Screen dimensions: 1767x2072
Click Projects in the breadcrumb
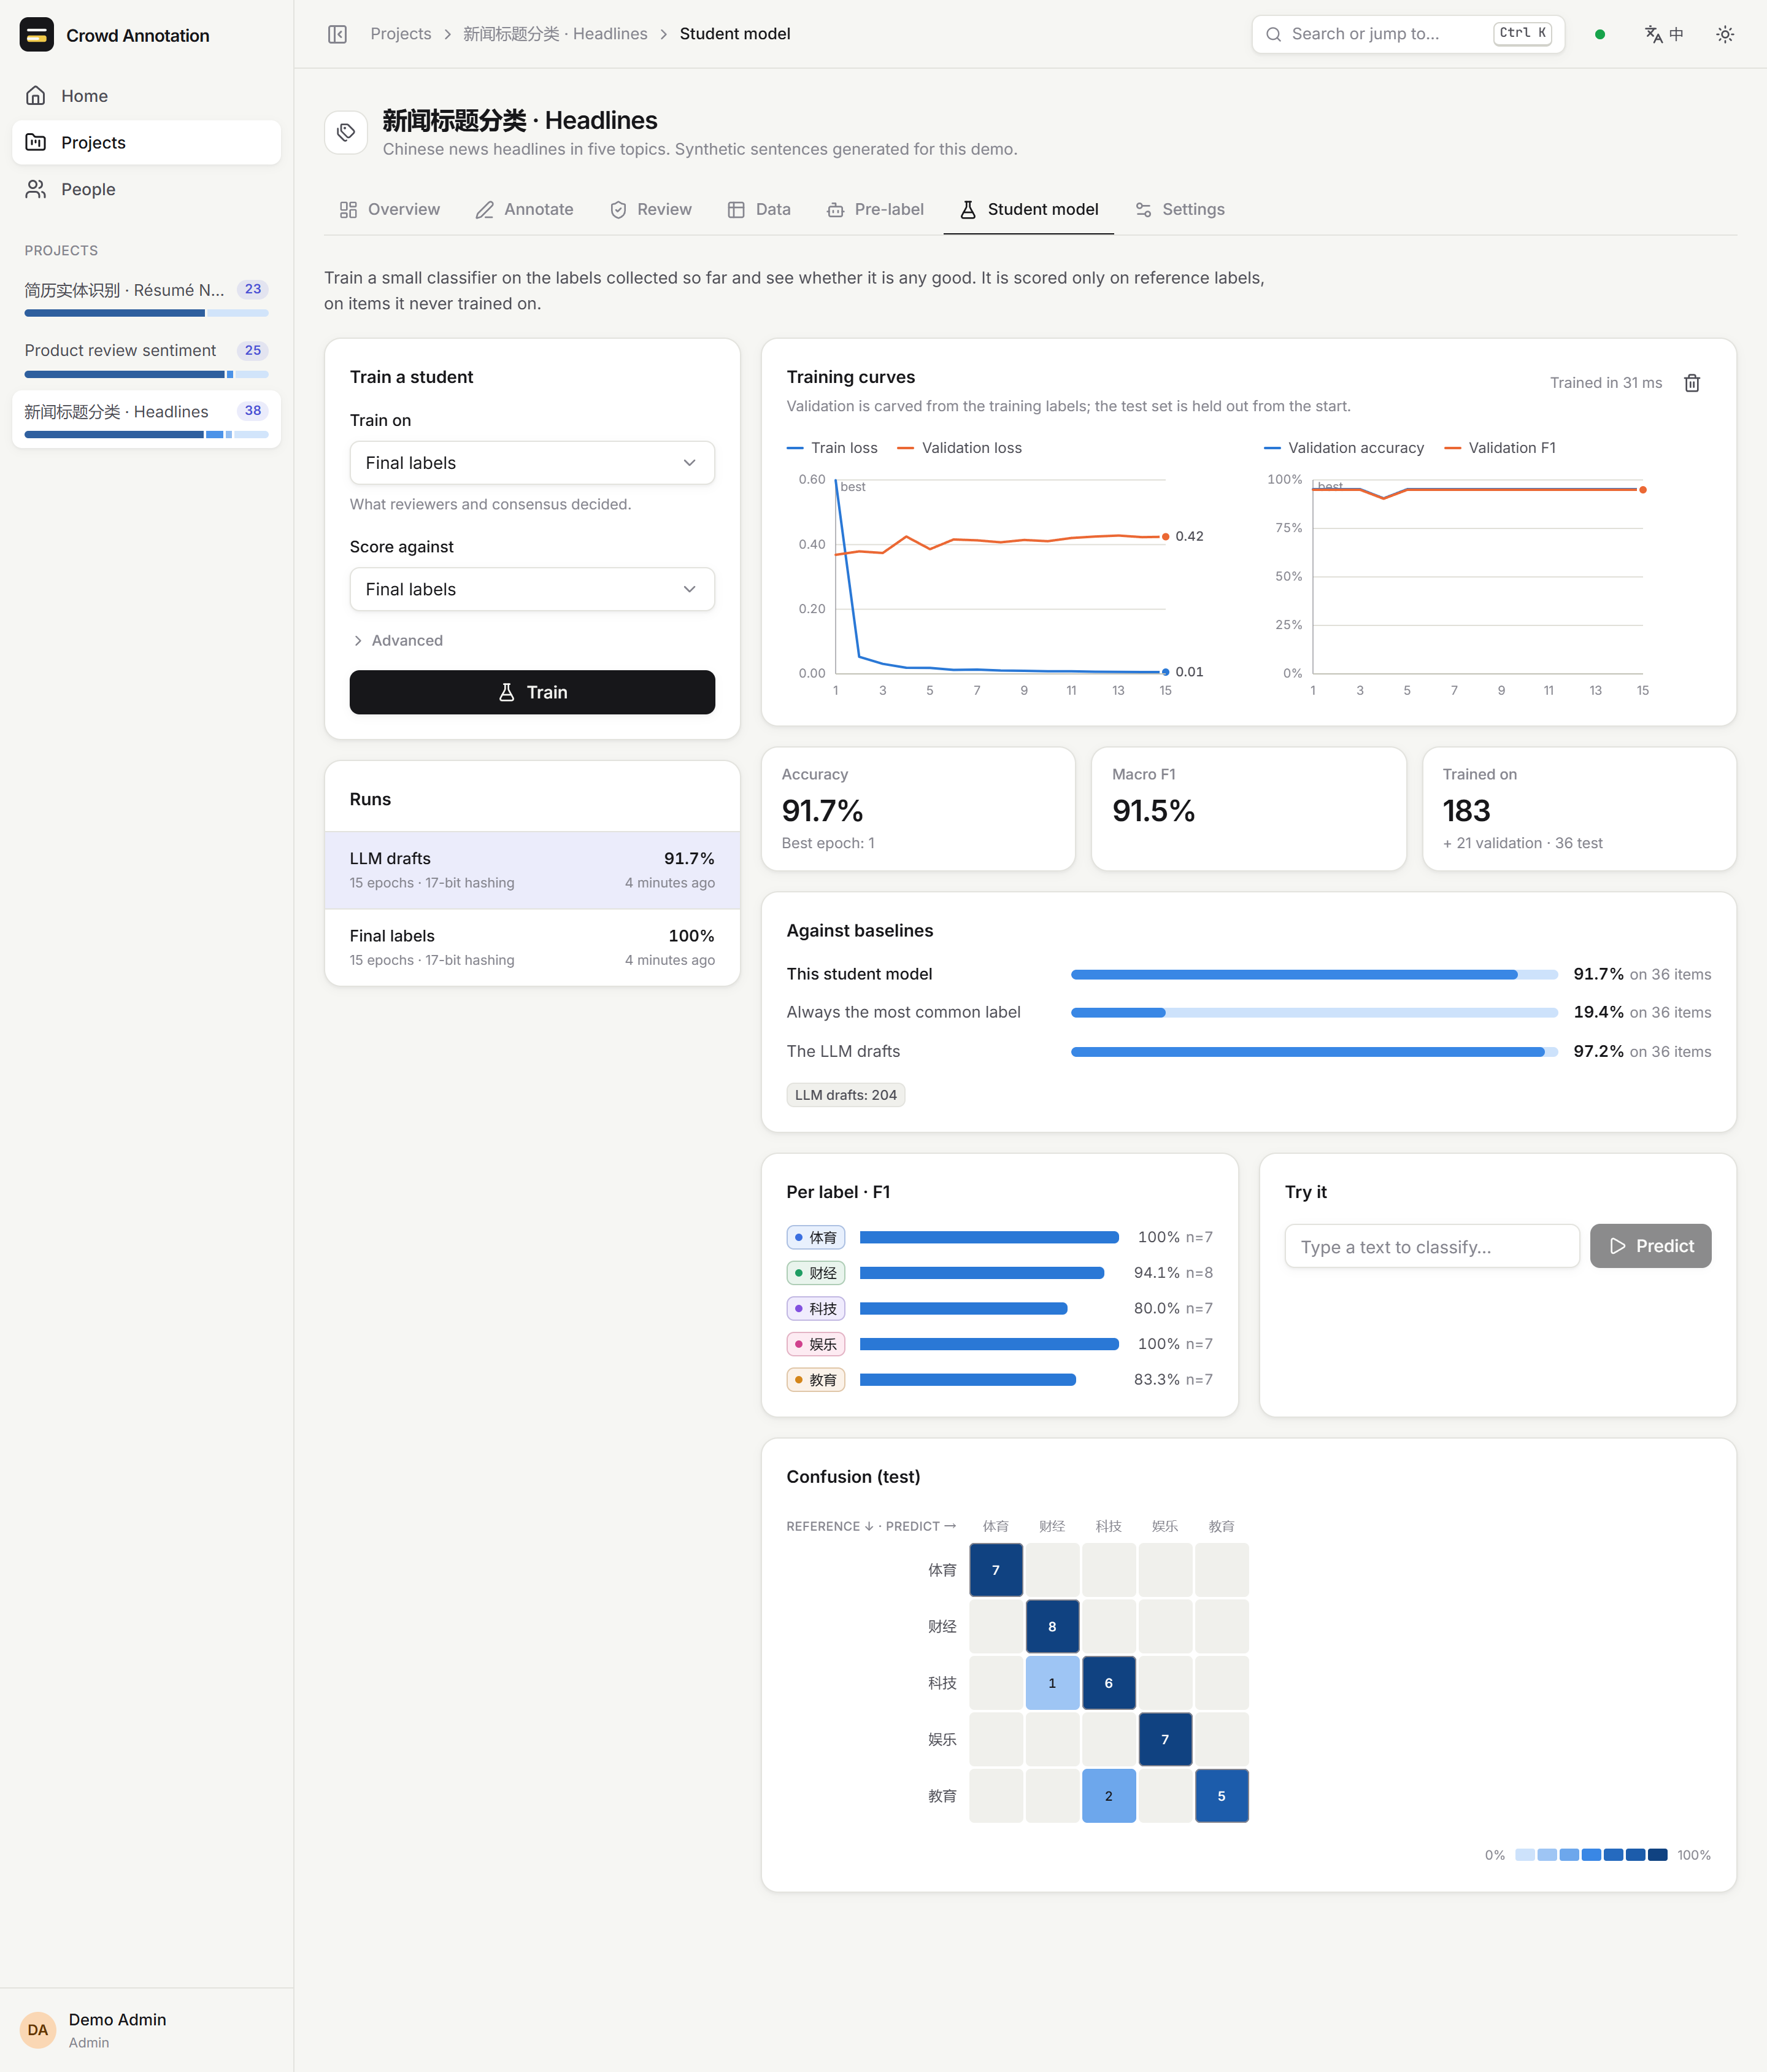(x=401, y=34)
